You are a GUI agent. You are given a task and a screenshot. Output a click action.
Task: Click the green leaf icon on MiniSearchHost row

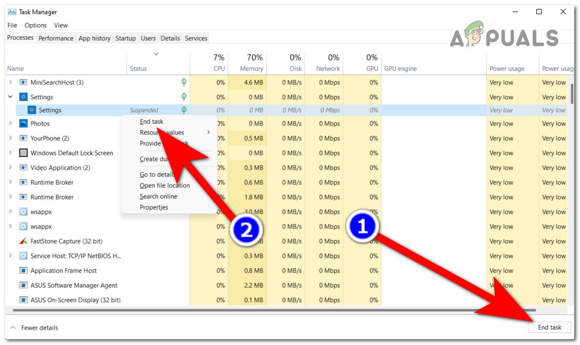pyautogui.click(x=184, y=82)
